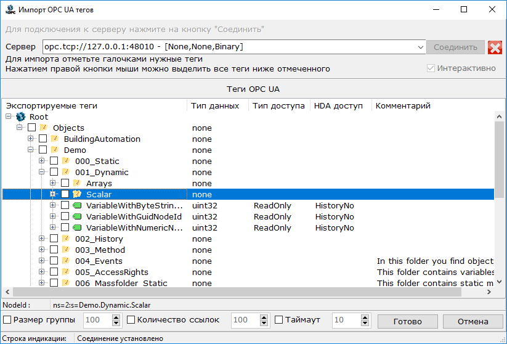Select the 003_Method tree row label
The width and height of the screenshot is (507, 344).
tap(100, 250)
